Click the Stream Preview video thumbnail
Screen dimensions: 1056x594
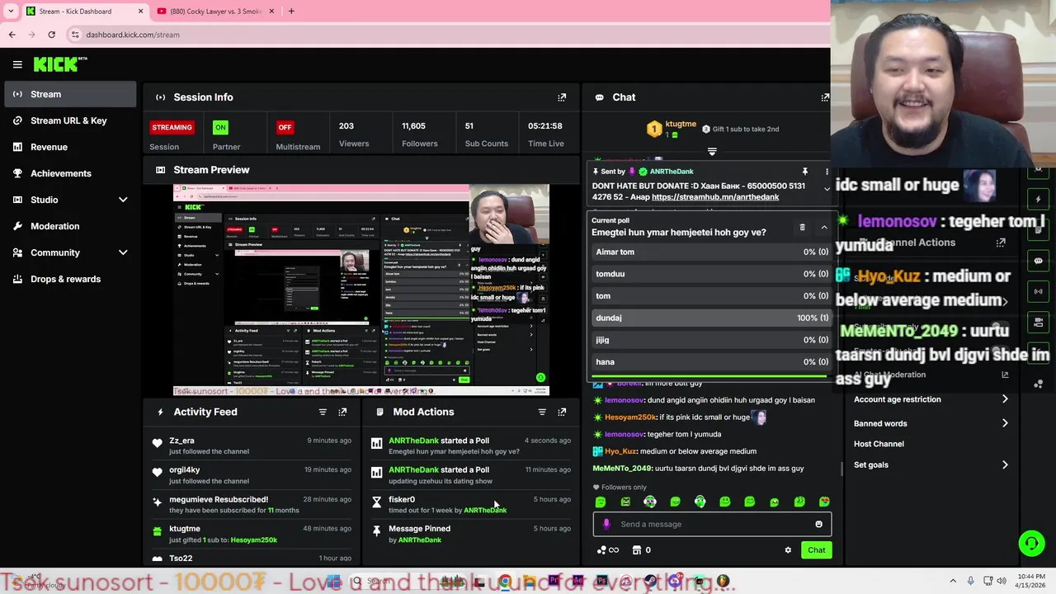click(361, 290)
